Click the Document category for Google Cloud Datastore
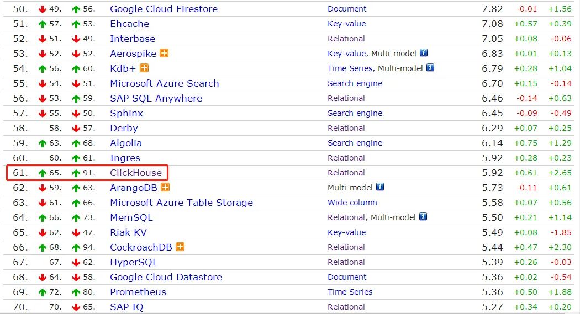The image size is (580, 314). 347,277
